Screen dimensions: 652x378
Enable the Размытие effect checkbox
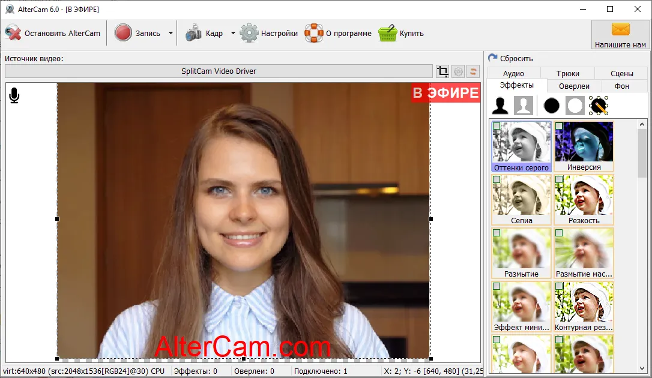coord(497,233)
